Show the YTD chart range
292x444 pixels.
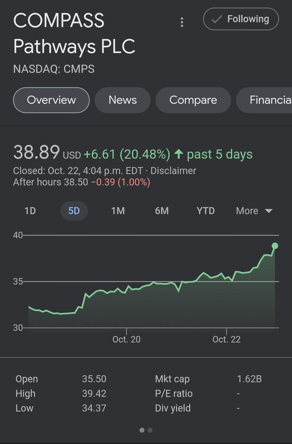[x=206, y=211]
